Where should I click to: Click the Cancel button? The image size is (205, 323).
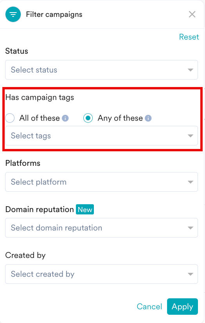(x=149, y=307)
